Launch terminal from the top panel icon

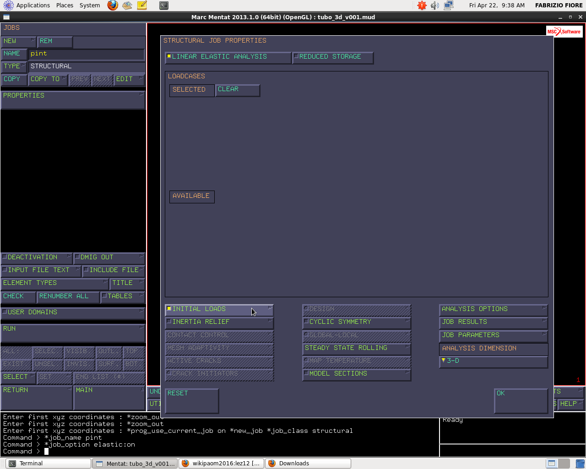pyautogui.click(x=164, y=5)
